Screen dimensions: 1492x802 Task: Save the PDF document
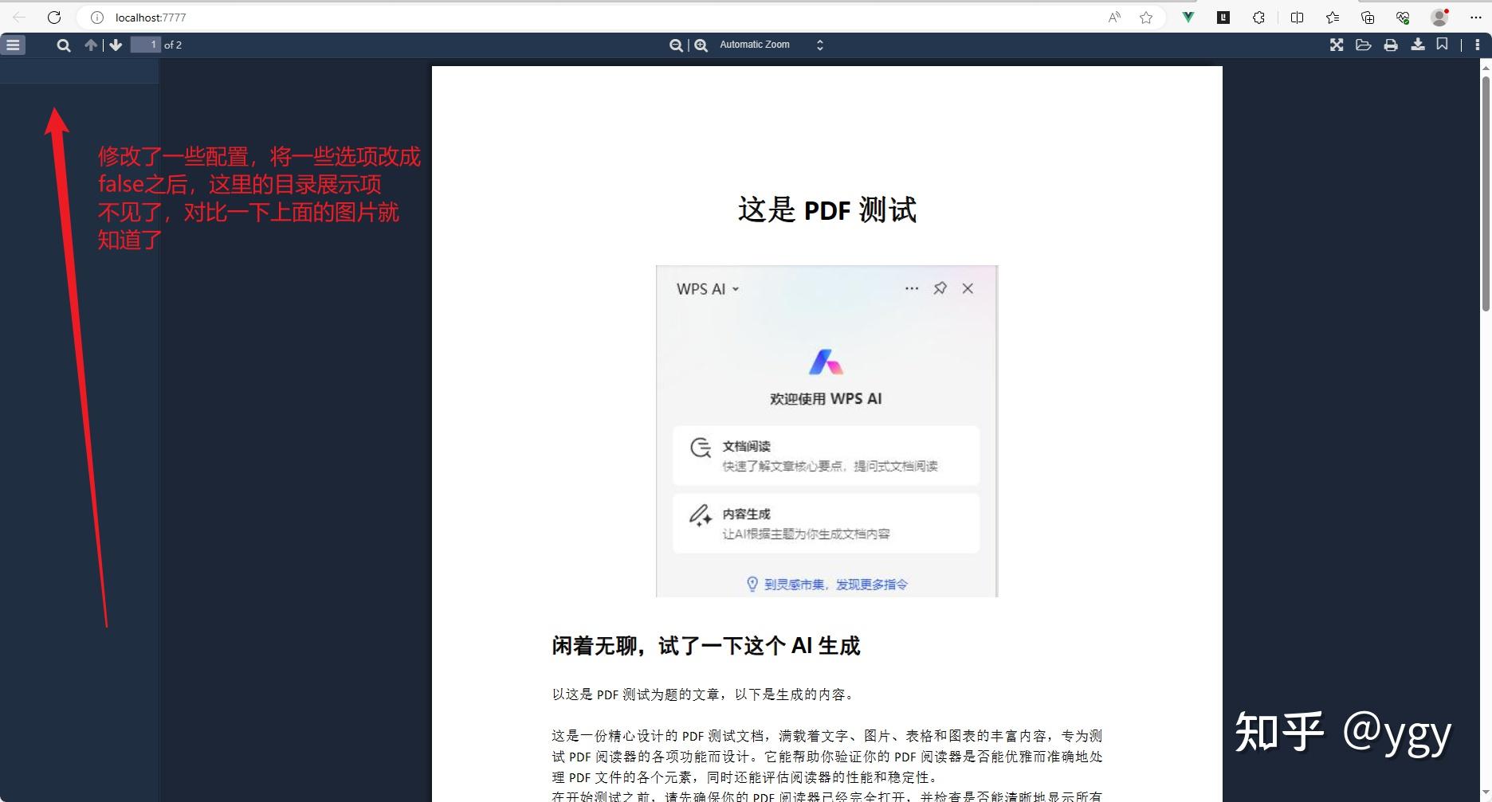click(x=1418, y=45)
